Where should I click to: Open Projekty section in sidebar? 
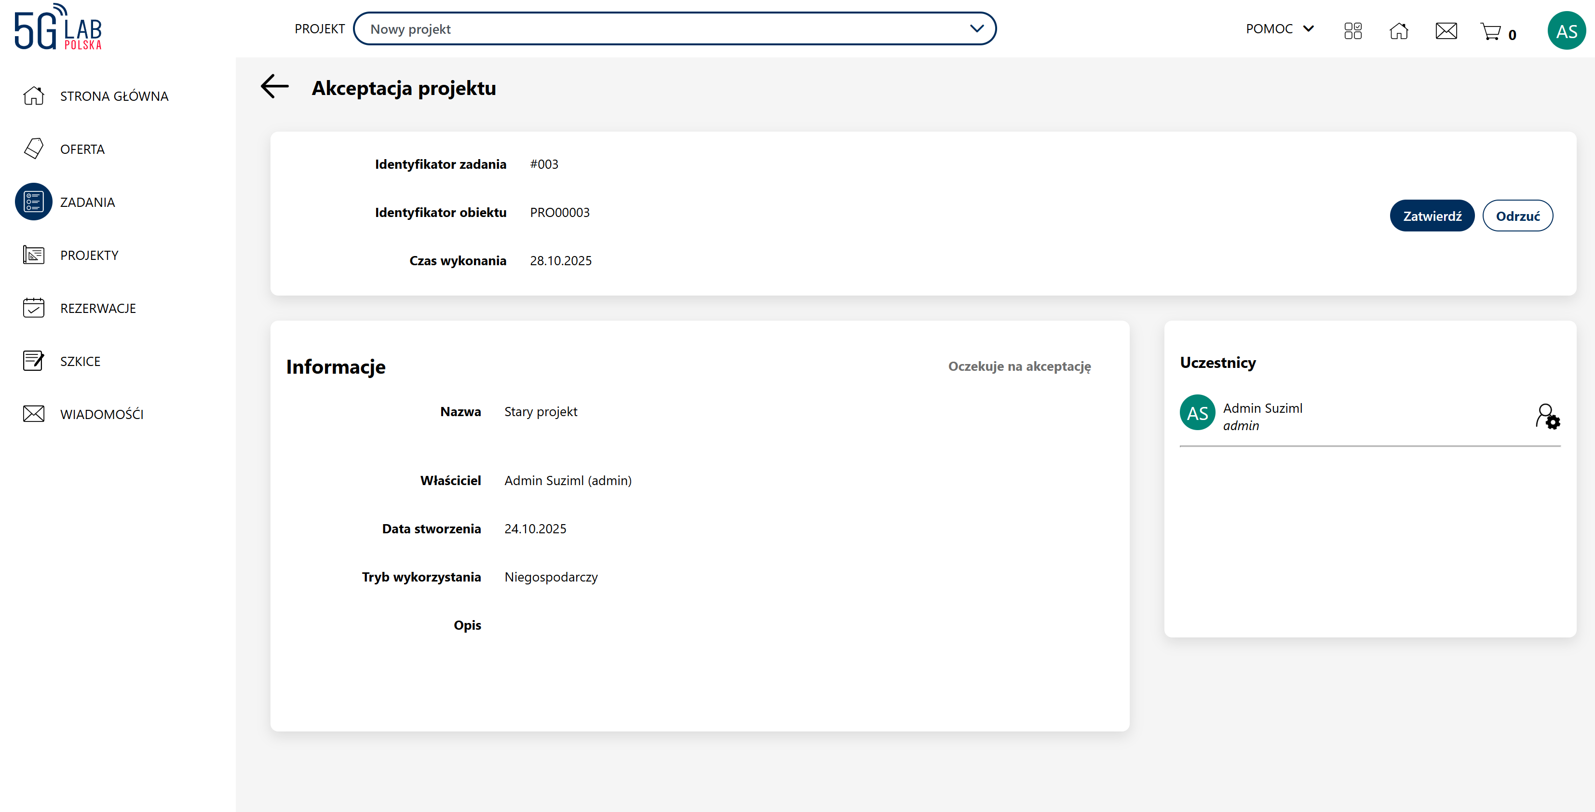click(x=89, y=255)
